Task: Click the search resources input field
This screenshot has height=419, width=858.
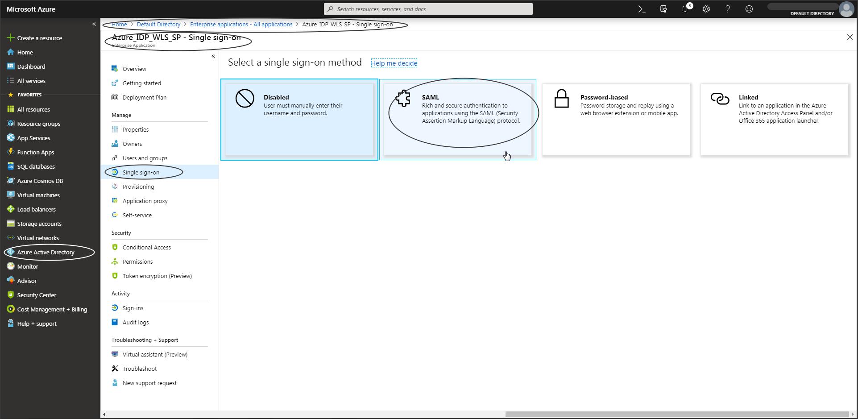Action: (x=428, y=9)
